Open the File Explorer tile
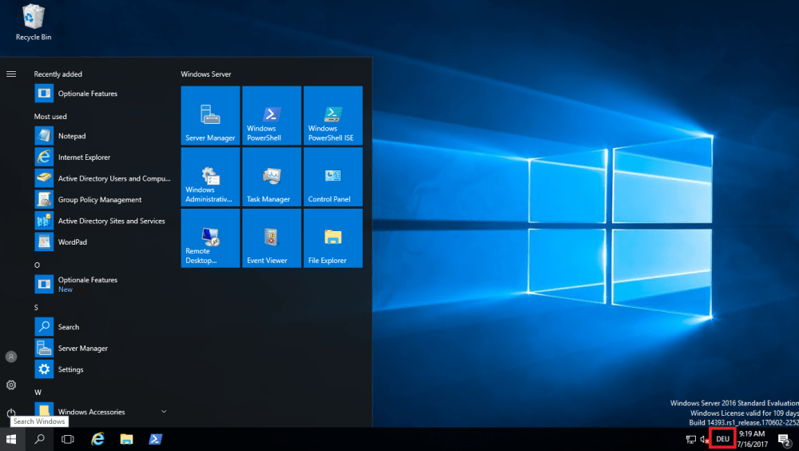This screenshot has height=451, width=799. click(x=332, y=238)
